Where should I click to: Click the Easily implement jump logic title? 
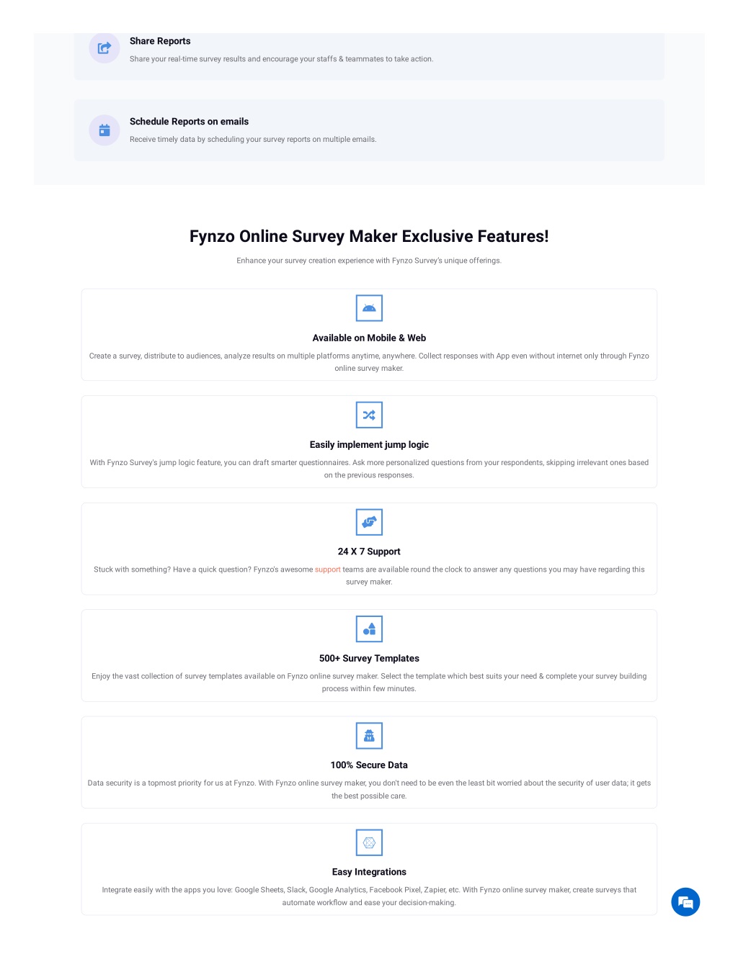369,445
